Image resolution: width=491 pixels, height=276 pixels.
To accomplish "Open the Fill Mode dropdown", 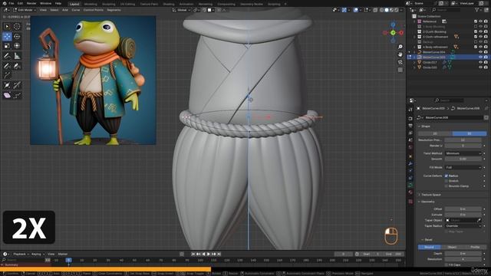I will pos(463,167).
